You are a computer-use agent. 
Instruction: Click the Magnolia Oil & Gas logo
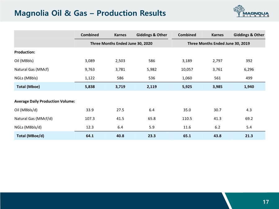click(251, 11)
